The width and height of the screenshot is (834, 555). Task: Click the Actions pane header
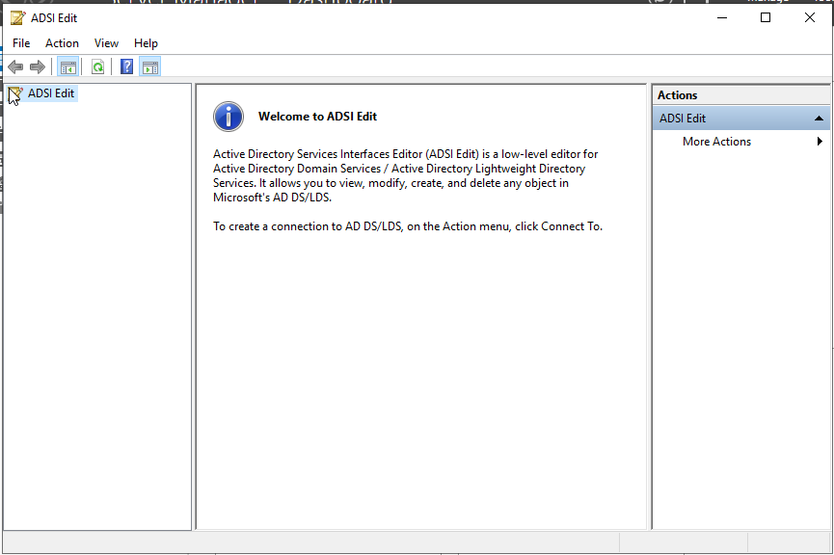[x=740, y=95]
